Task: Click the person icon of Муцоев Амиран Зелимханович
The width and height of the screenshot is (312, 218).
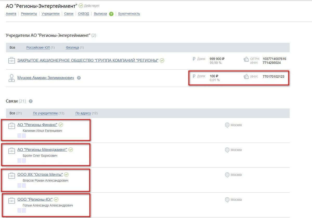Action: pyautogui.click(x=11, y=78)
